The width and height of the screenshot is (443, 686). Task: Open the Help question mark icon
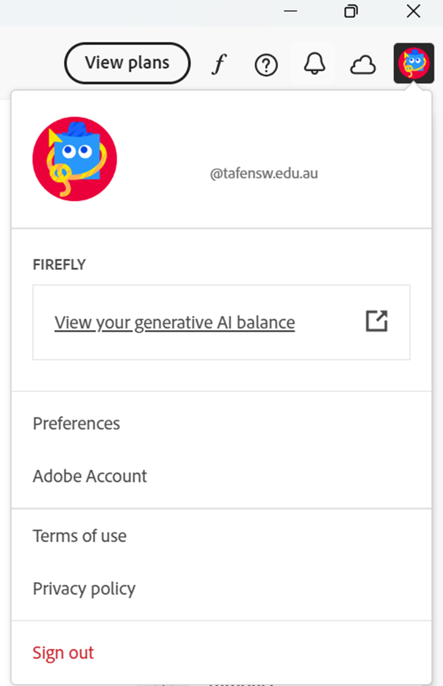[266, 65]
